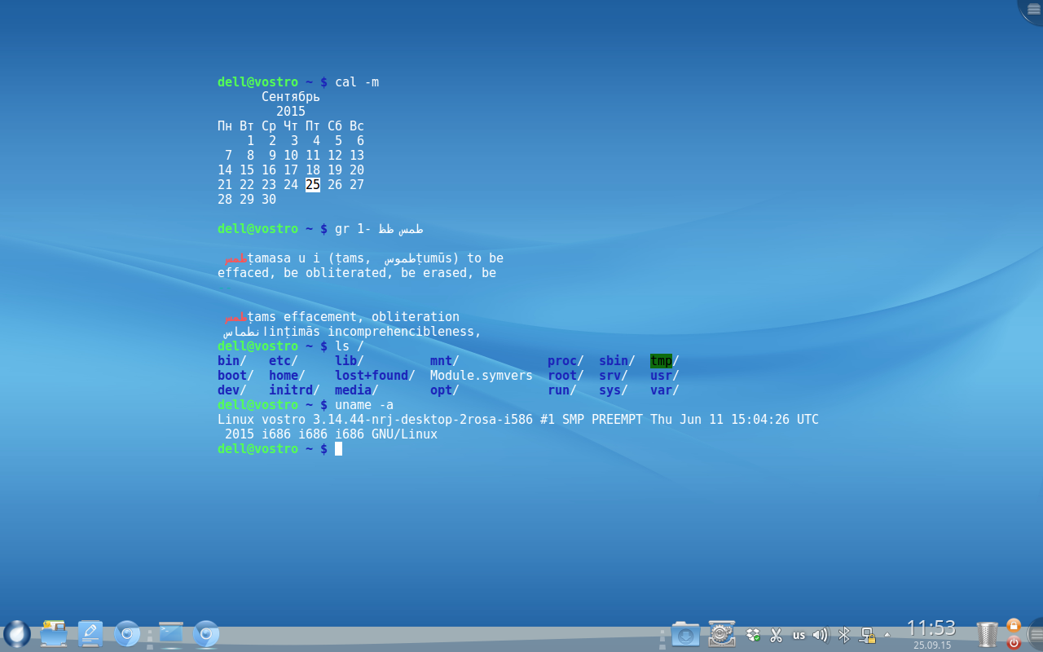Open the file manager in the panel
This screenshot has height=652, width=1043.
click(54, 633)
